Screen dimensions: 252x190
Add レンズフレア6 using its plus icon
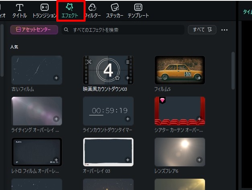[x=199, y=160]
